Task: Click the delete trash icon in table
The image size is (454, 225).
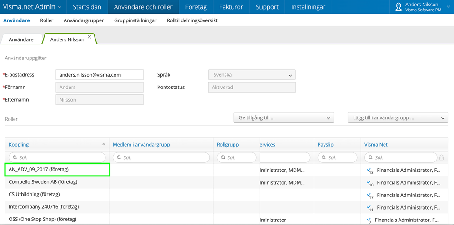Action: [x=441, y=157]
